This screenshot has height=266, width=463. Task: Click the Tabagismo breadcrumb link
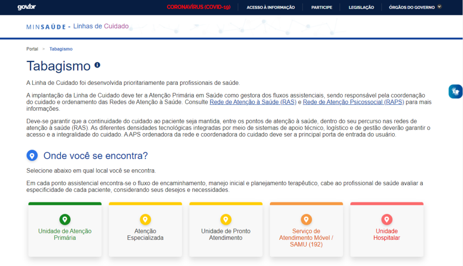click(61, 49)
